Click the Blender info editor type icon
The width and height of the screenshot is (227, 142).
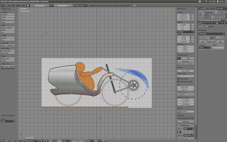2,5
